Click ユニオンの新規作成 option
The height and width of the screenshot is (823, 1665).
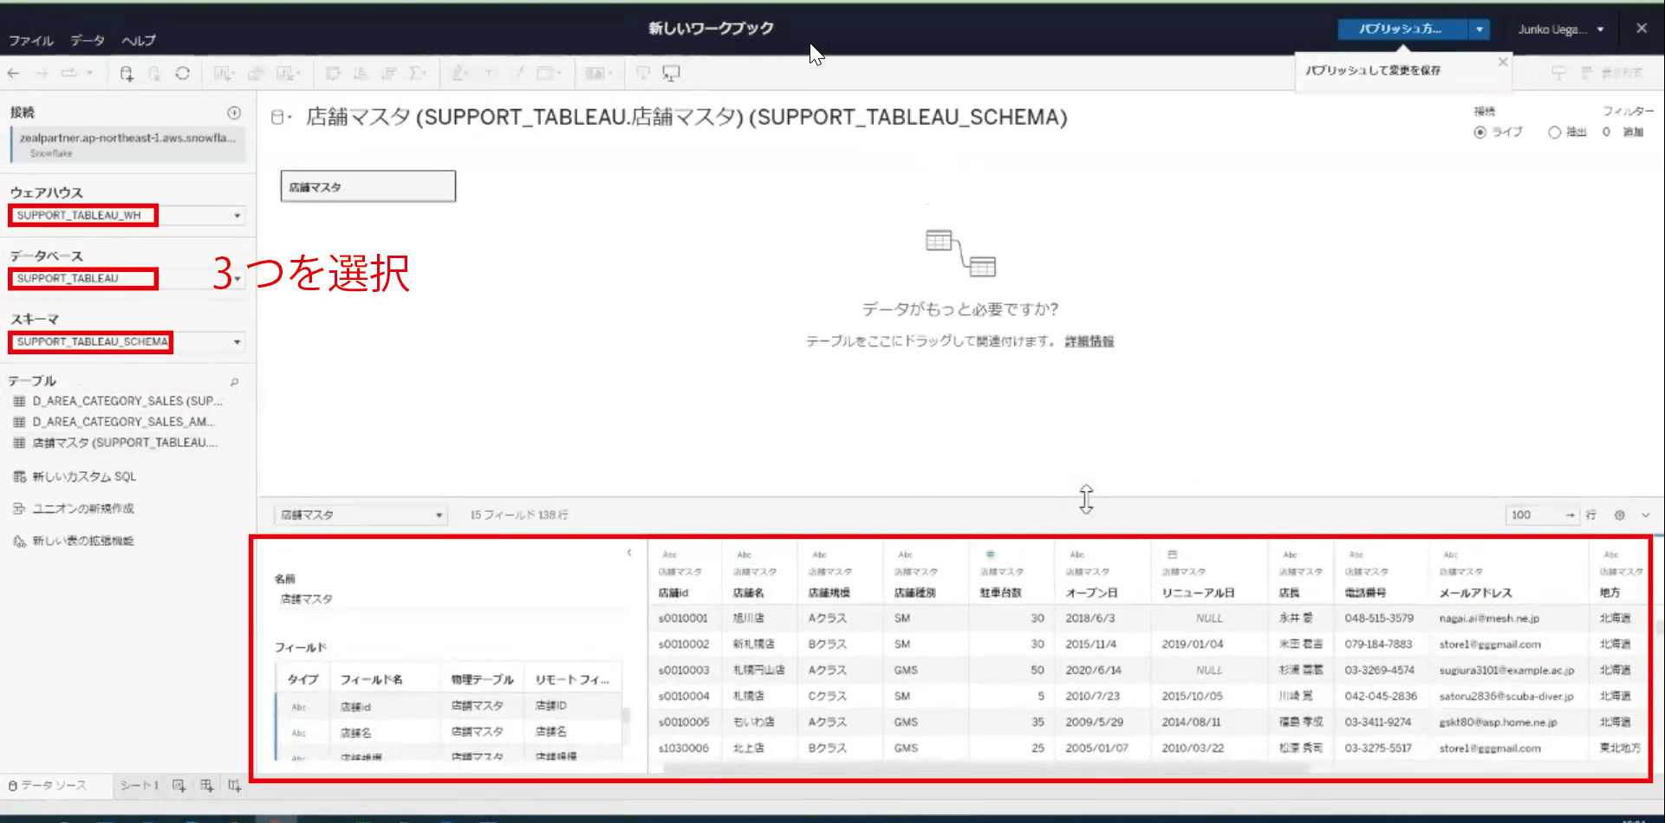tap(82, 509)
